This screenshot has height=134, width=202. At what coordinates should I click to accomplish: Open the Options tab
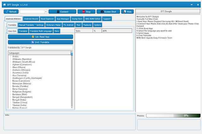(98, 25)
